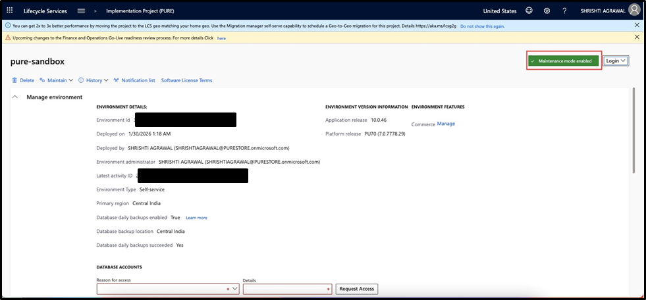Viewport: 646px width, 300px height.
Task: Click the warning triangle icon in yellow banner
Action: tap(8, 37)
